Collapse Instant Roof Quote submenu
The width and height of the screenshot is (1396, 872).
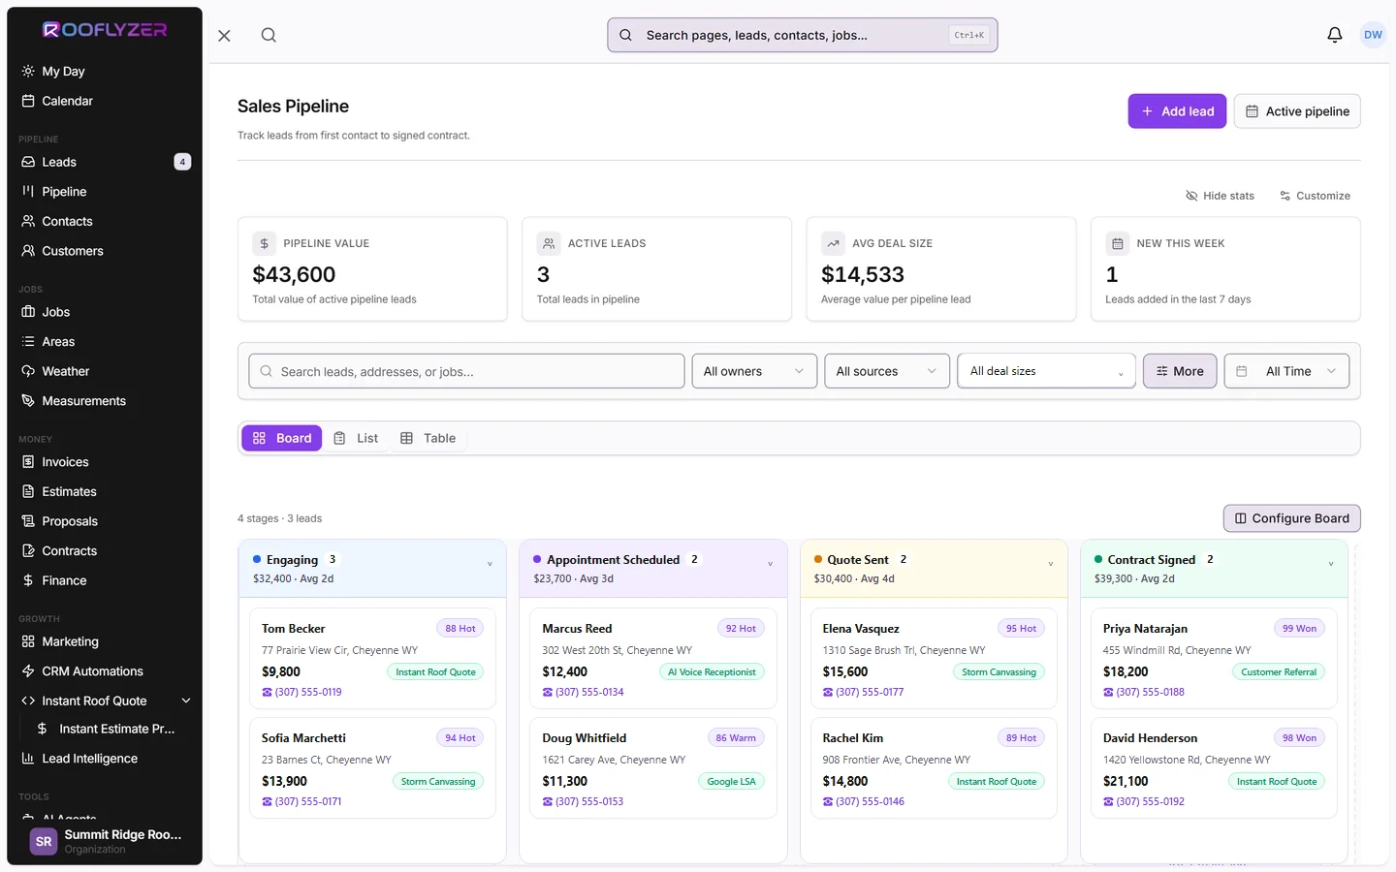(x=186, y=701)
